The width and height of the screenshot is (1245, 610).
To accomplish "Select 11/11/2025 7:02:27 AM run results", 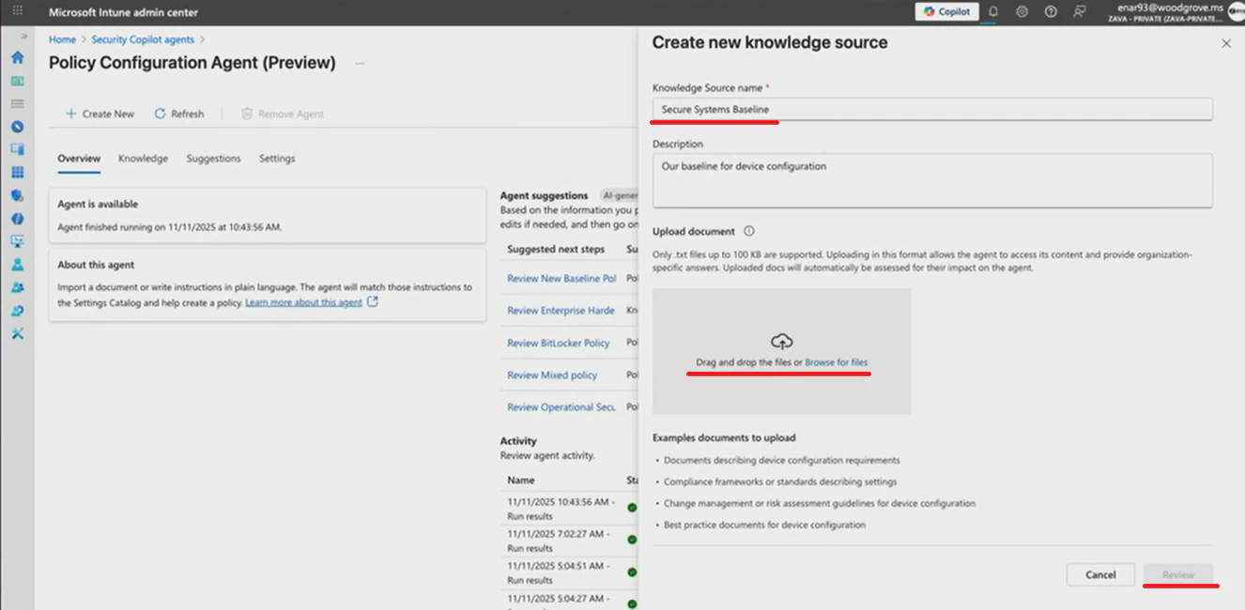I will pos(557,541).
